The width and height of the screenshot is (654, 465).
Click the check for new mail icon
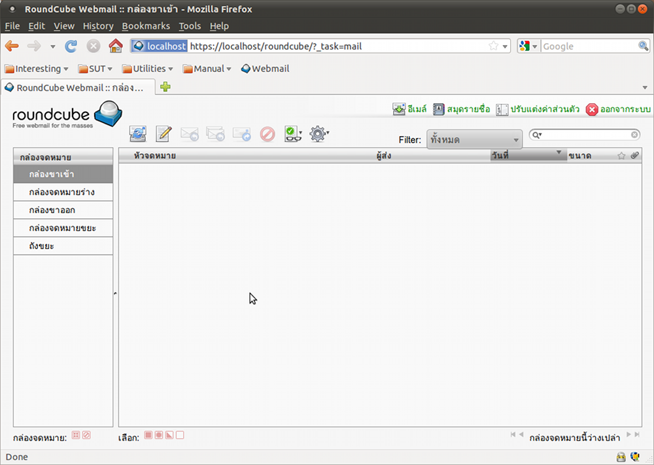click(x=137, y=134)
